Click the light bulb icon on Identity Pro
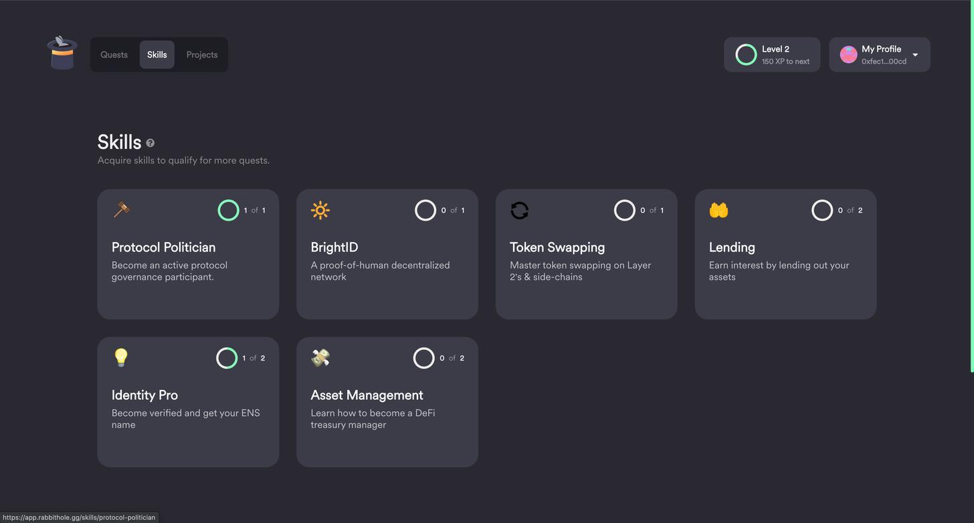Screen dimensions: 974x523 (x=120, y=357)
